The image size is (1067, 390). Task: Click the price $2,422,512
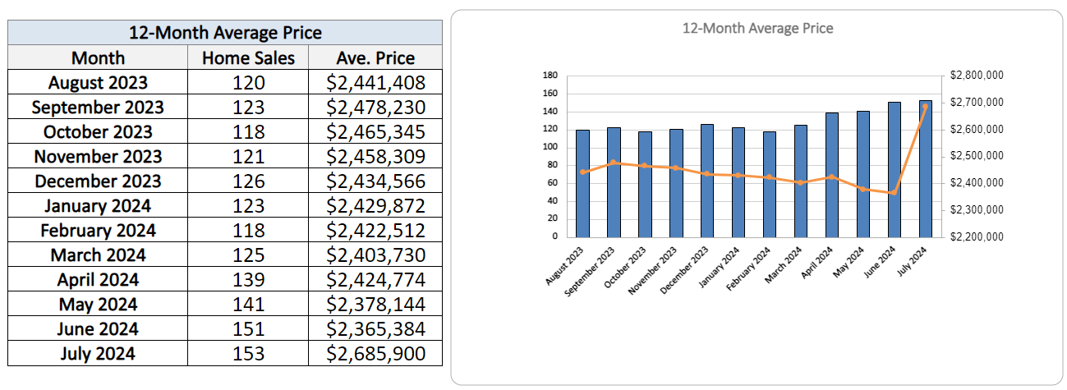click(x=375, y=230)
